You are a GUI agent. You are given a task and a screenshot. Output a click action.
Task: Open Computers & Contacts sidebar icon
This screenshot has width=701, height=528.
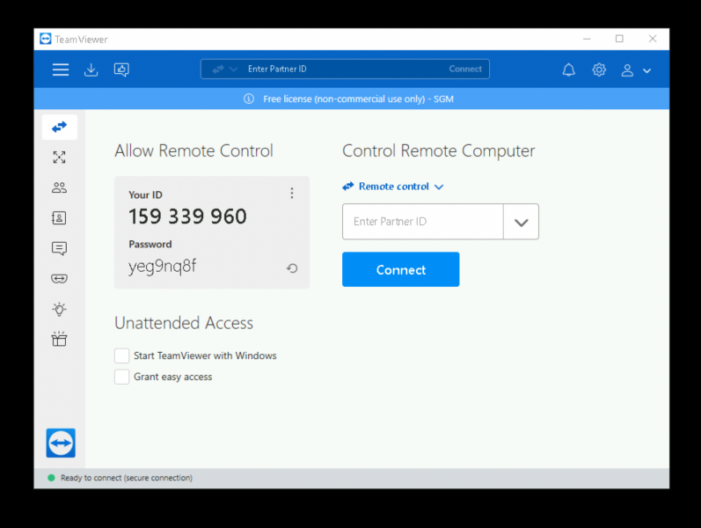(x=60, y=218)
